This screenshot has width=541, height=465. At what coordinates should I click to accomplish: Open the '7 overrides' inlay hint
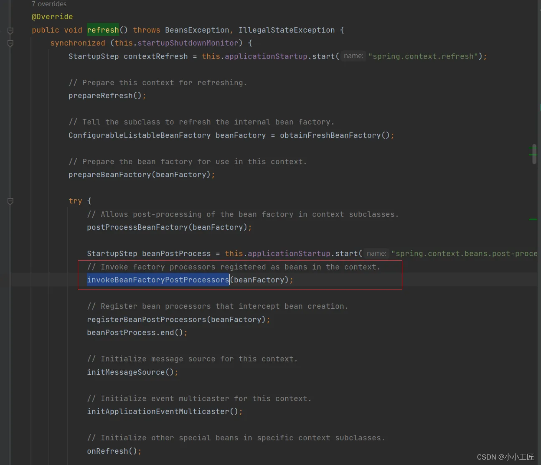49,4
